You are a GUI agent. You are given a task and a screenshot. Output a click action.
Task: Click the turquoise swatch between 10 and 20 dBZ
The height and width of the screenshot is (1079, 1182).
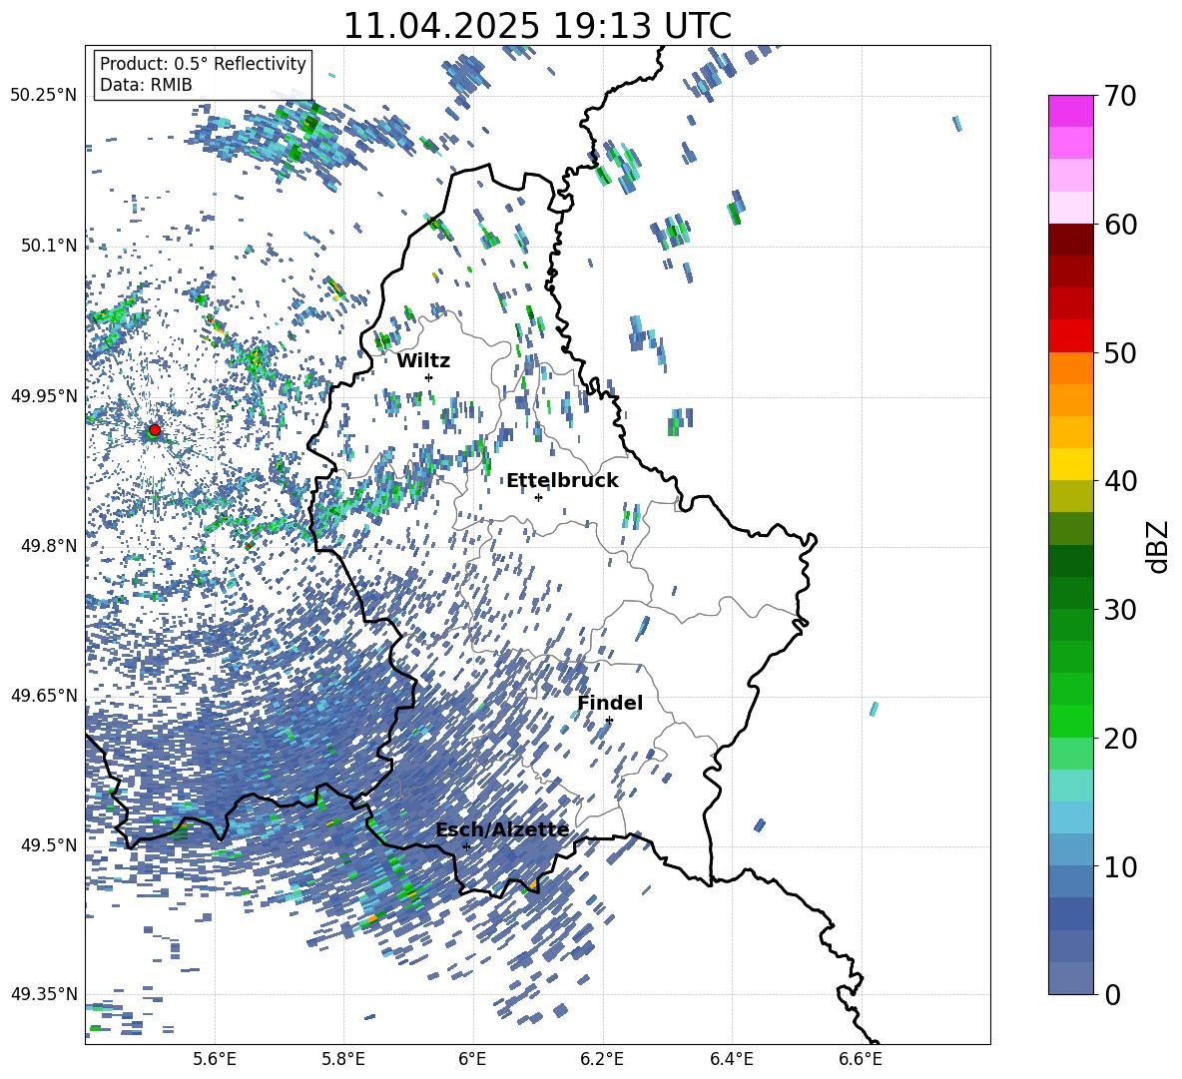click(1071, 786)
